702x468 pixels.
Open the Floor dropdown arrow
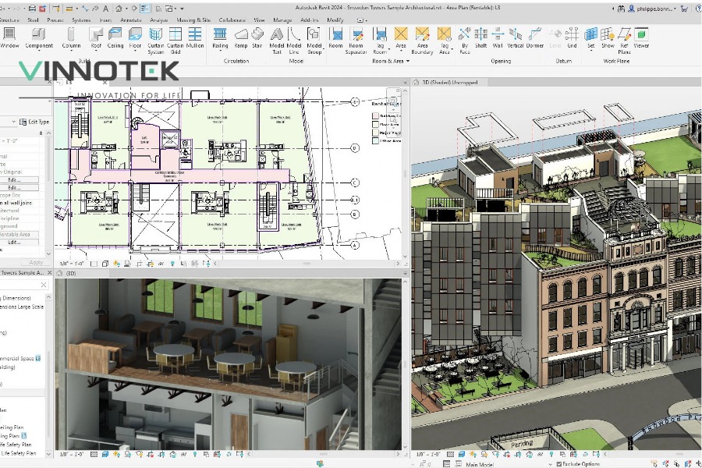pyautogui.click(x=135, y=51)
